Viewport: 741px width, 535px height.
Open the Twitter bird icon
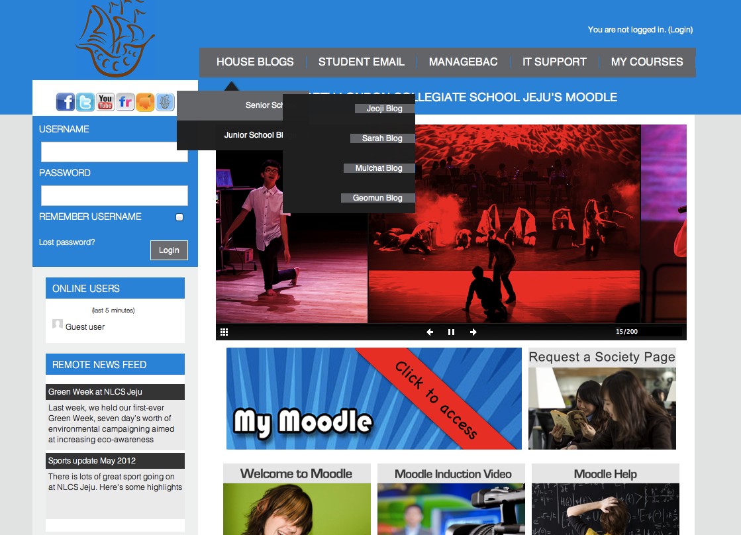pyautogui.click(x=85, y=101)
